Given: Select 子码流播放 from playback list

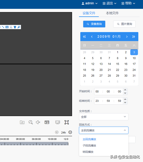Looking at the screenshot, I should pos(89,146).
